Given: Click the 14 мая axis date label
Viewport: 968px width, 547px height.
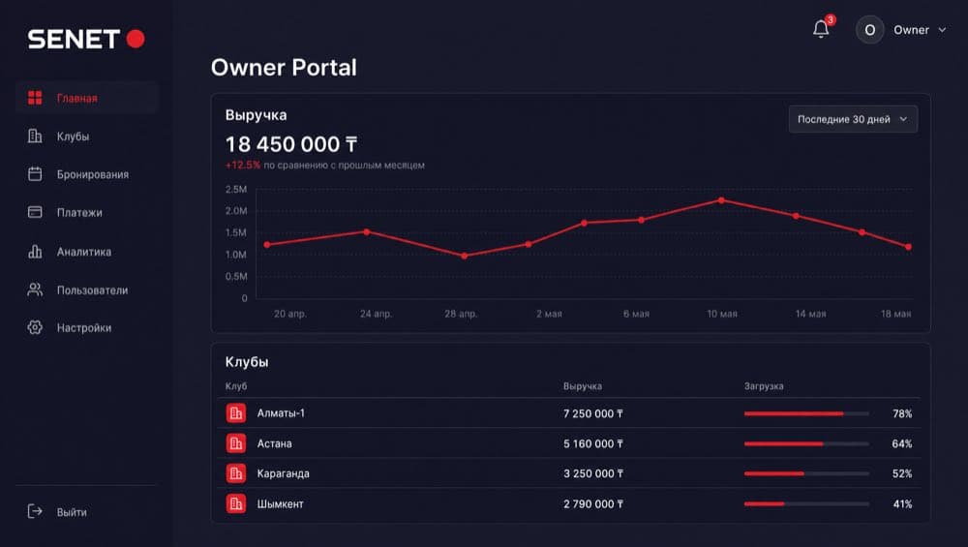Looking at the screenshot, I should point(810,314).
